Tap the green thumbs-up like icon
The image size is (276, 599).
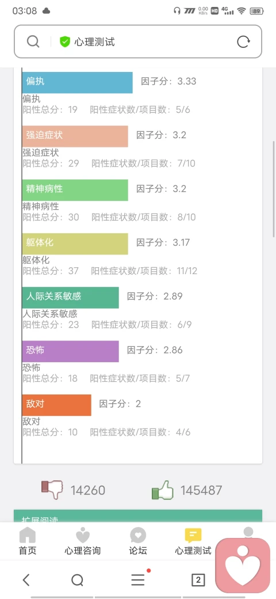162,490
